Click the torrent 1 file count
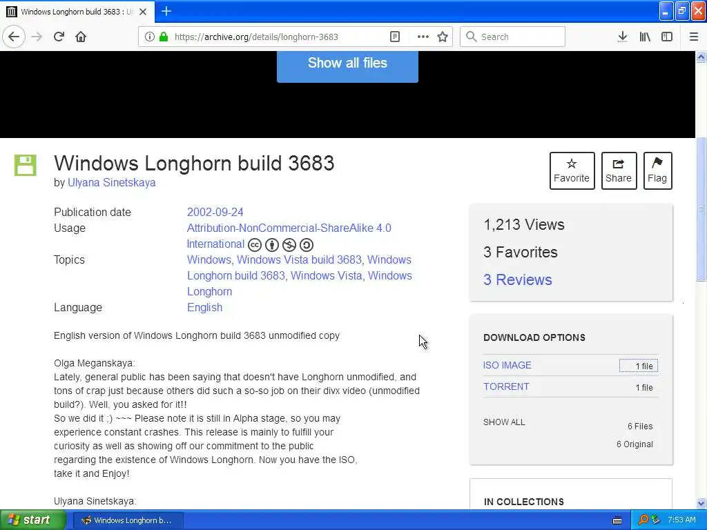The image size is (707, 530). (x=644, y=388)
